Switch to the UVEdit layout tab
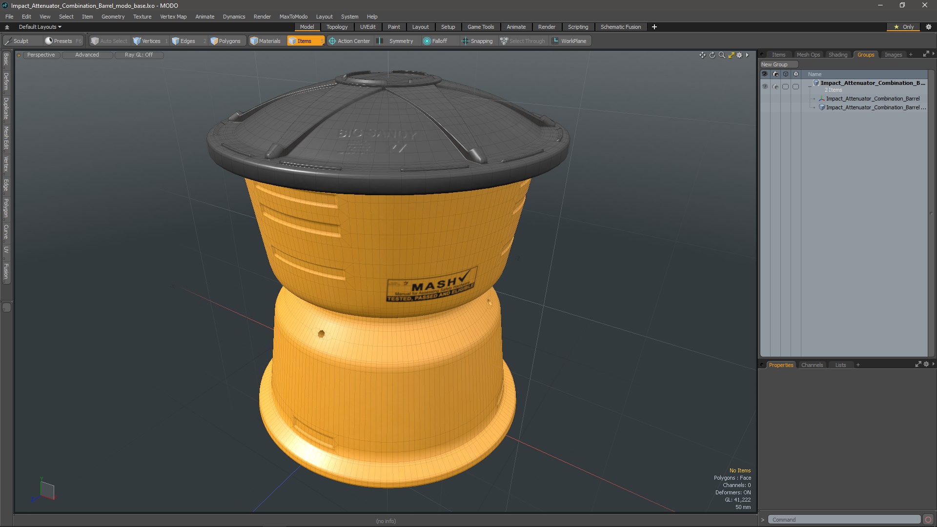The width and height of the screenshot is (937, 527). pos(367,27)
